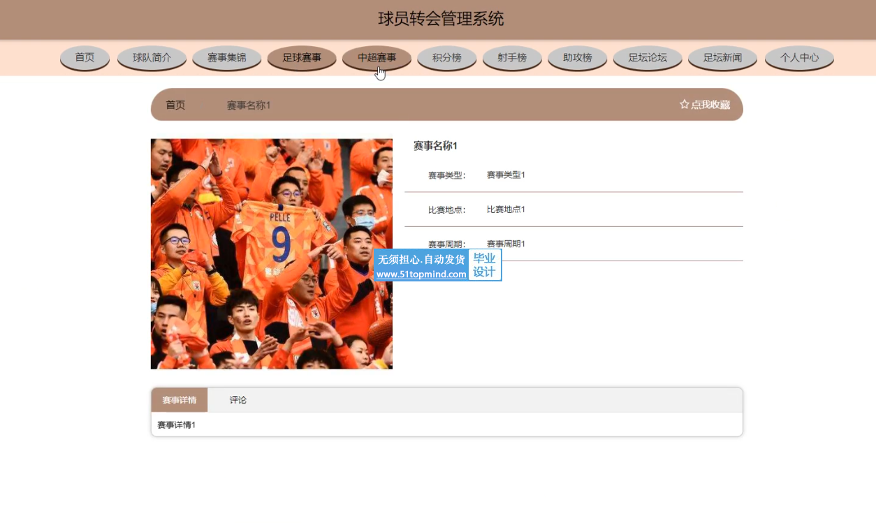Click 赛事名称1 in the breadcrumb bar
This screenshot has height=530, width=876.
249,105
